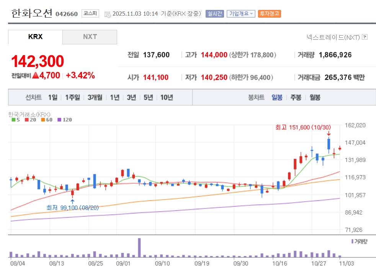Viewport: 376px width, 275px height.
Task: Click the 162,020 price axis label
Action: (355, 125)
